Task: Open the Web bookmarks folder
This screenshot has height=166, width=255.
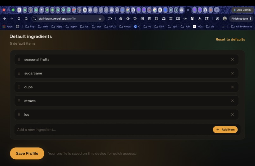Action: [43, 27]
